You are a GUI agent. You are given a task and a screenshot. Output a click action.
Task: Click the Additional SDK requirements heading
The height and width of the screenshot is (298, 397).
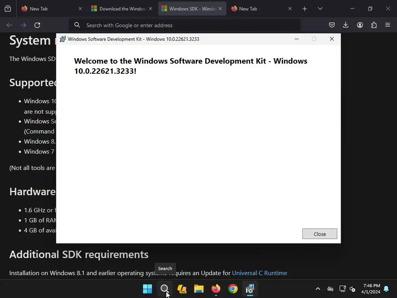tap(79, 255)
